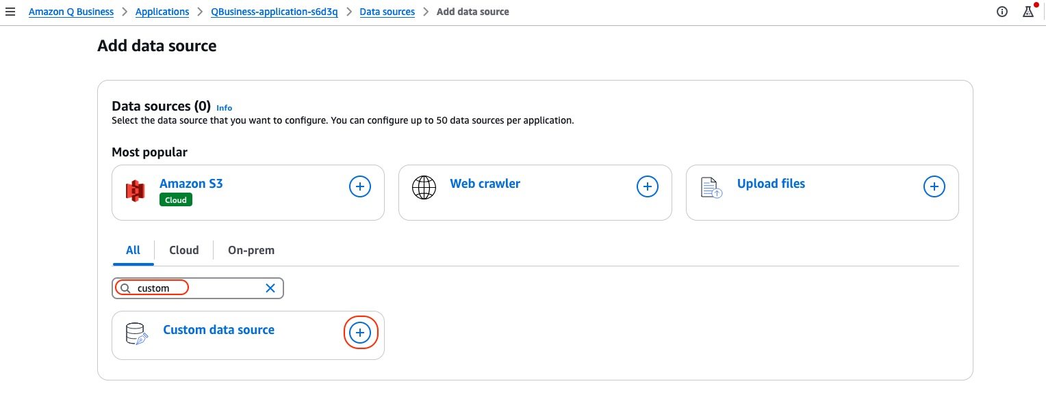
Task: Open notifications via bell icon
Action: [x=1028, y=12]
